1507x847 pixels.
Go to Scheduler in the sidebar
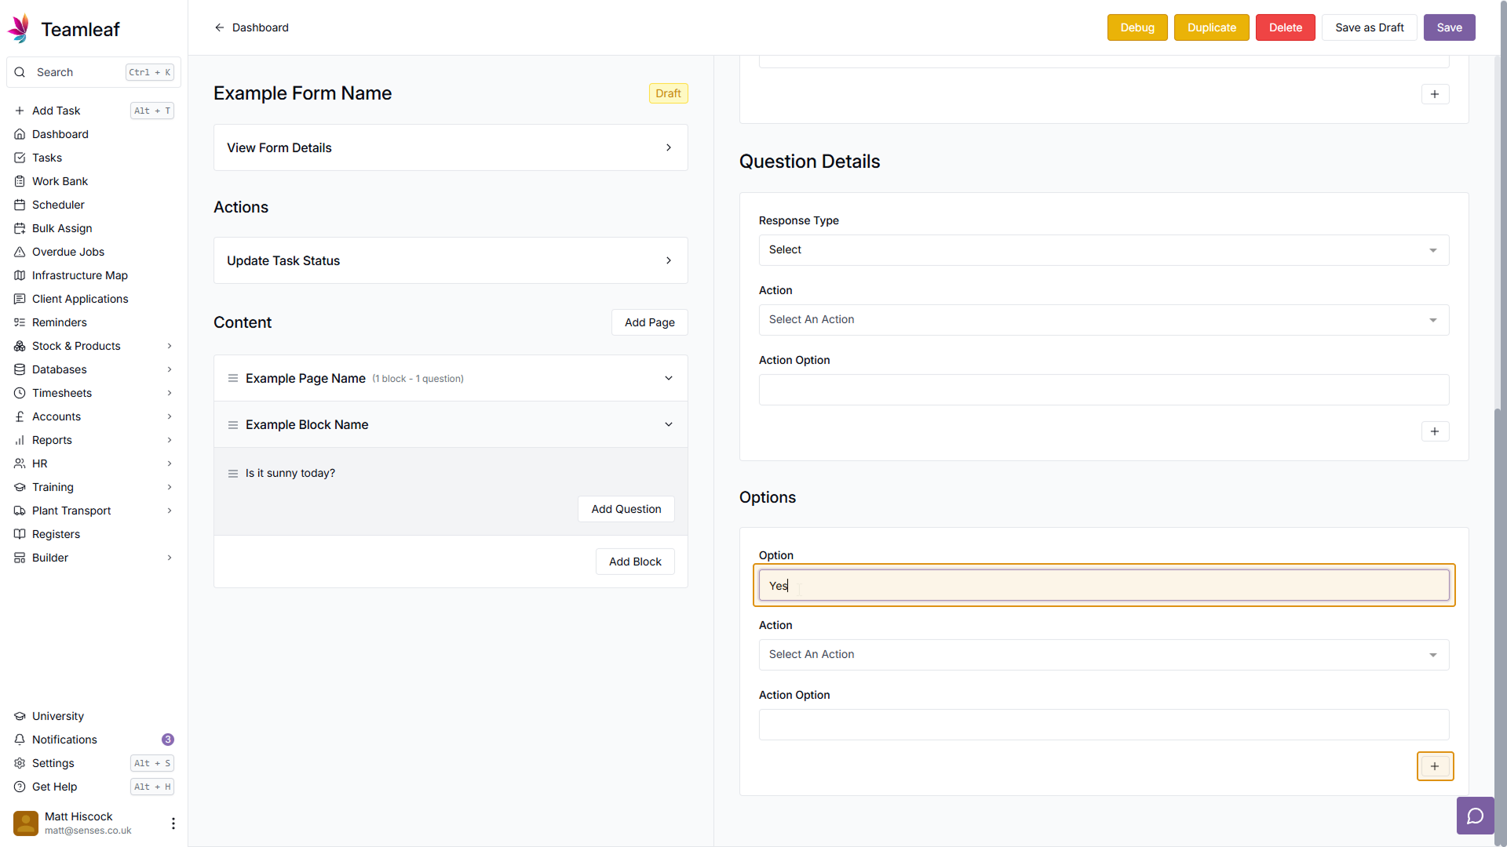point(58,205)
